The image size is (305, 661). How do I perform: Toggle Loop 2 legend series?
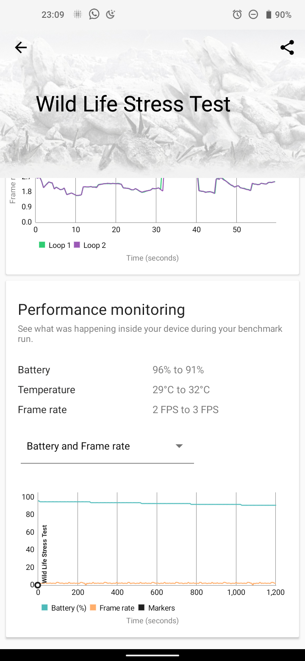(90, 245)
